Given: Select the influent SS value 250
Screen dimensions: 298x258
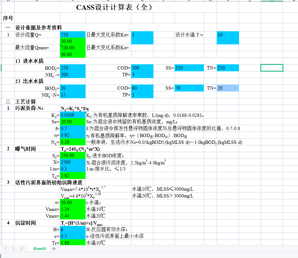Looking at the screenshot, I should pyautogui.click(x=189, y=68).
